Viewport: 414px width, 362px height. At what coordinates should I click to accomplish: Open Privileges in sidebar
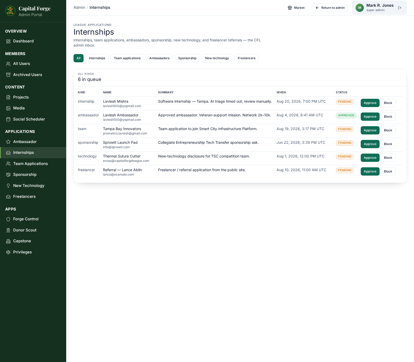(33, 252)
